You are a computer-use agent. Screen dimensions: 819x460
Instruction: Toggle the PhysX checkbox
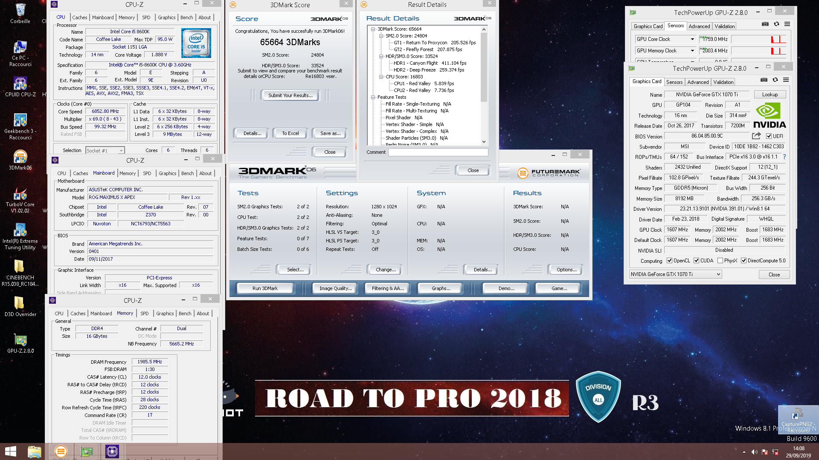(720, 261)
